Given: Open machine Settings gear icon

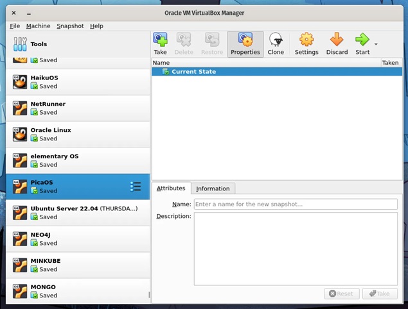Looking at the screenshot, I should coord(306,40).
